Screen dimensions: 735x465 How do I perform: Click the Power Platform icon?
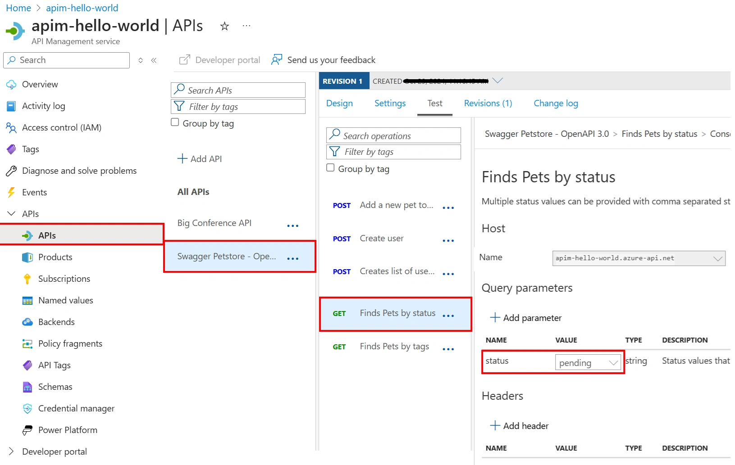(27, 430)
